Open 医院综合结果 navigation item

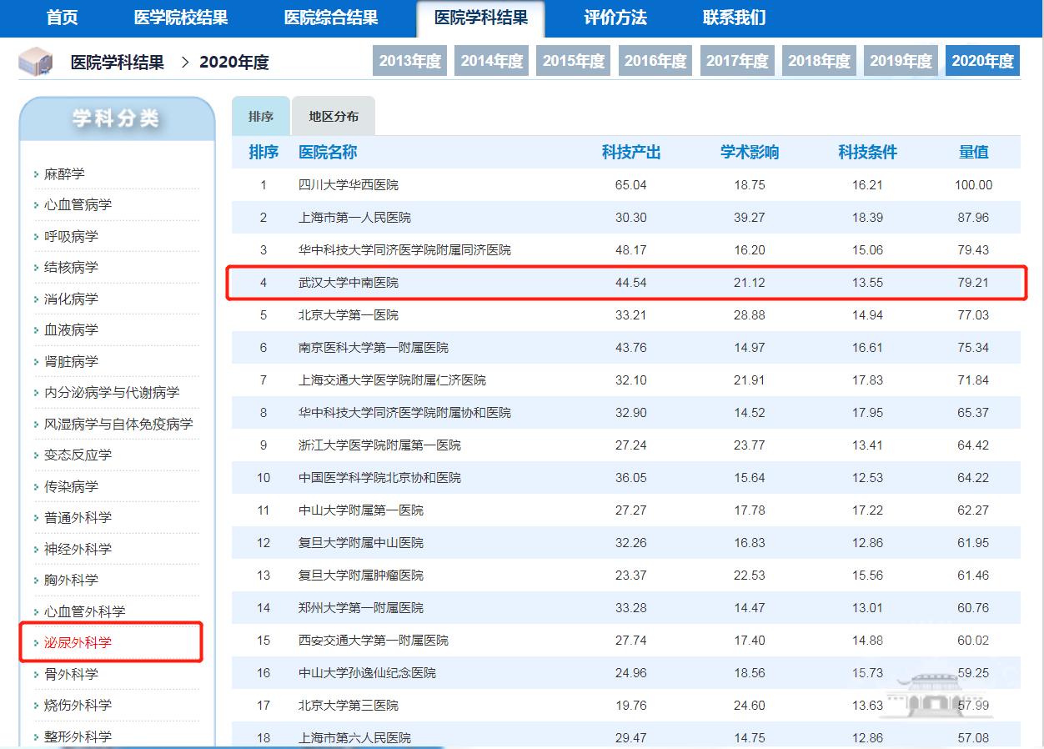pos(331,18)
